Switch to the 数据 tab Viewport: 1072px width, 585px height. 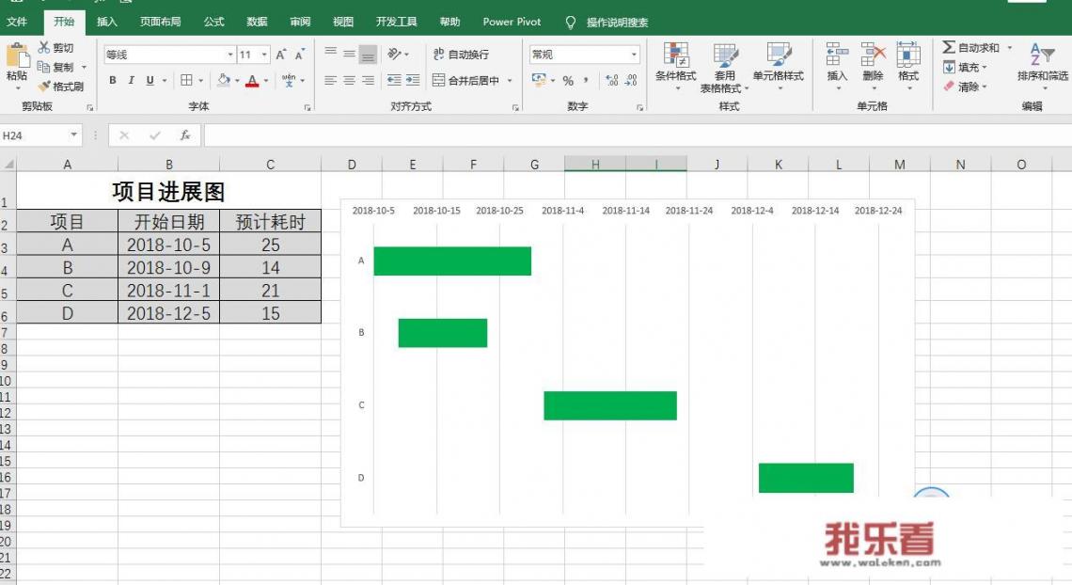257,22
